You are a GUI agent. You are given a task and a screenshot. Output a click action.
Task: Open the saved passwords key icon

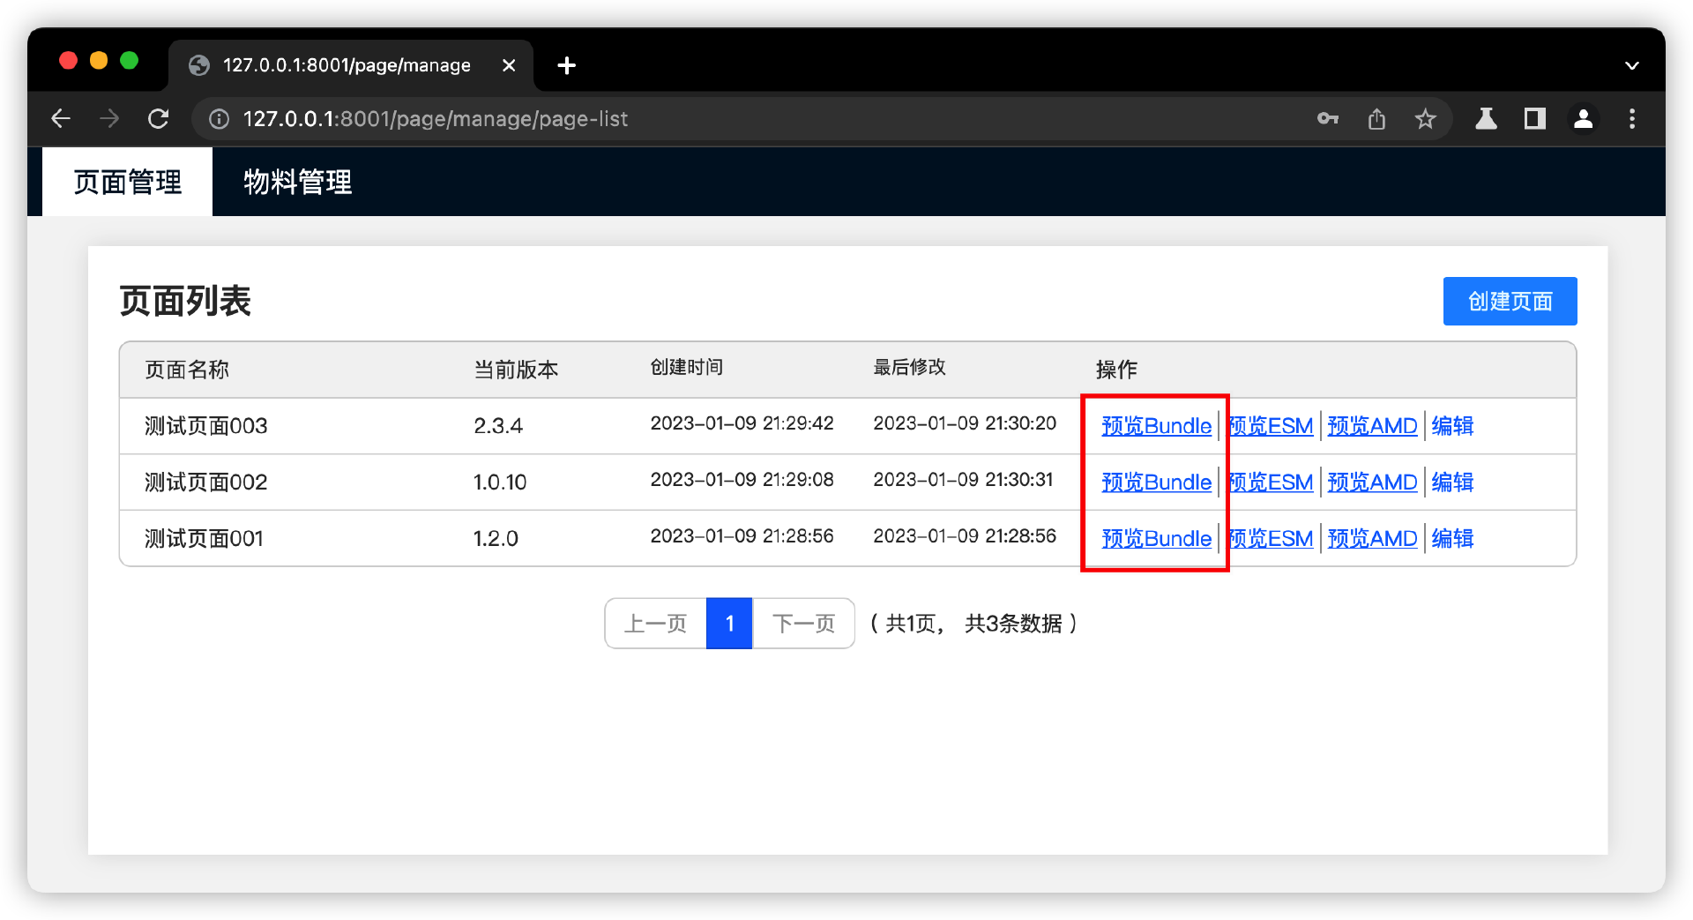pyautogui.click(x=1327, y=119)
